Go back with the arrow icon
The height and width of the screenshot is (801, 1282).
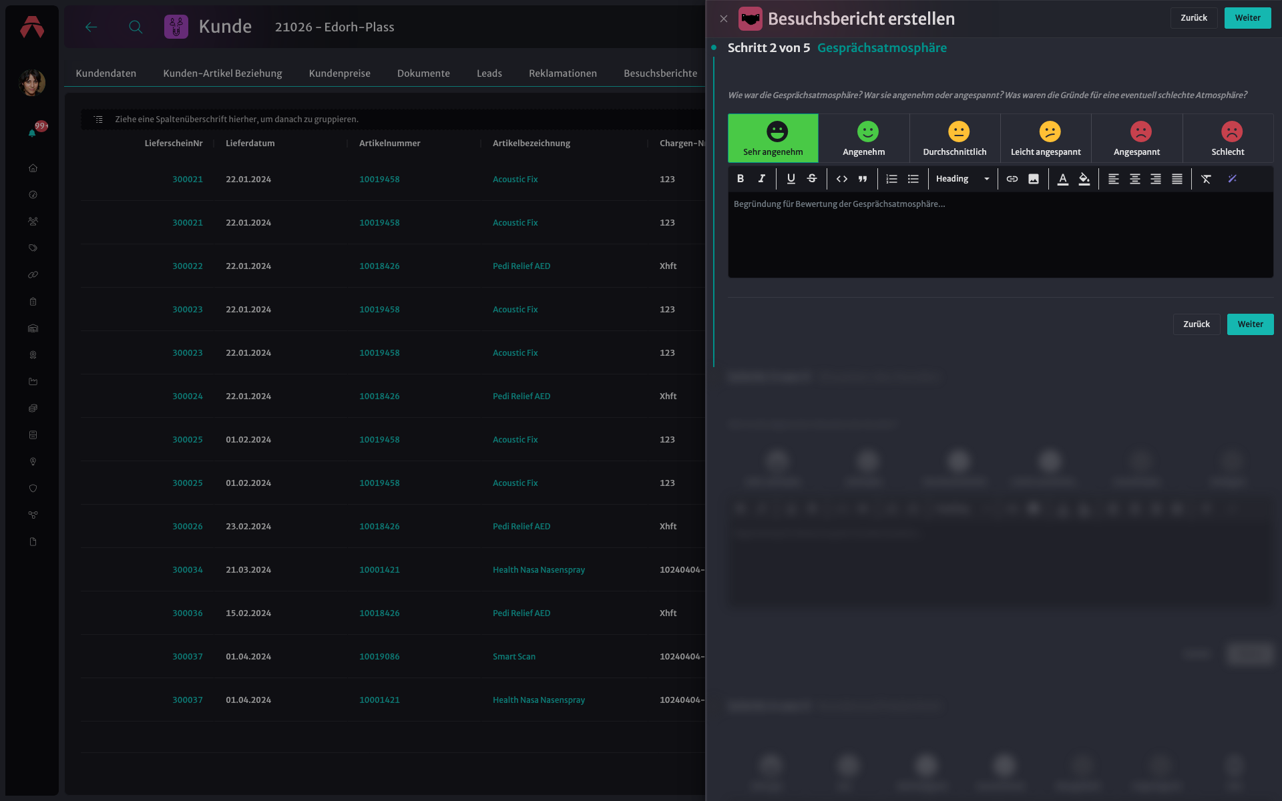point(91,27)
